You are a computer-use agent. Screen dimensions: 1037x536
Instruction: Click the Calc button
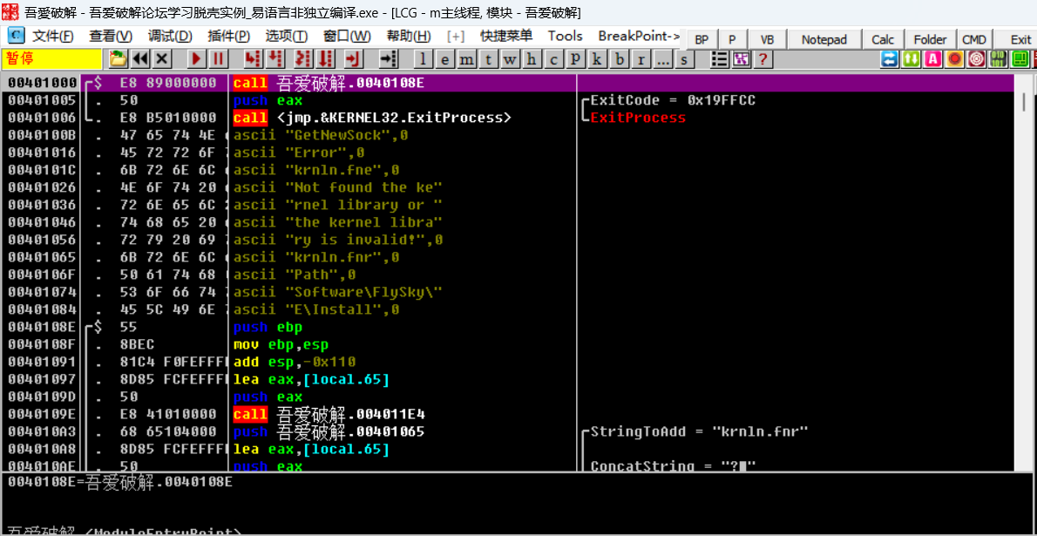click(x=883, y=40)
